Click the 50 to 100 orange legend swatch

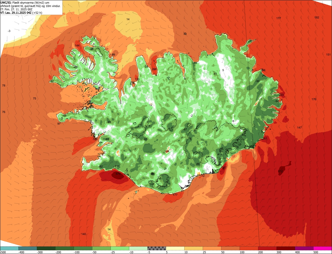[230, 248]
